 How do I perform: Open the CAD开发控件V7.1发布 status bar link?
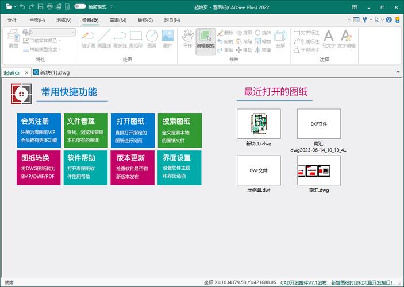coord(337,282)
